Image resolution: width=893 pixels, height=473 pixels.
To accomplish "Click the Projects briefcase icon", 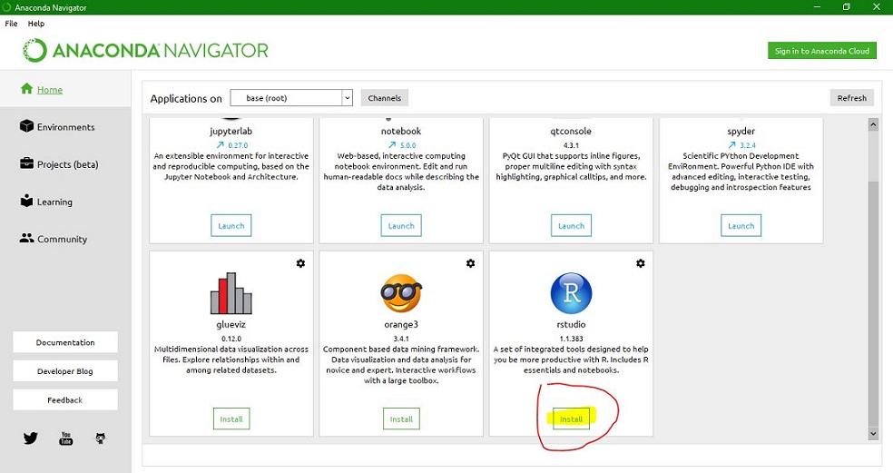I will click(x=26, y=163).
